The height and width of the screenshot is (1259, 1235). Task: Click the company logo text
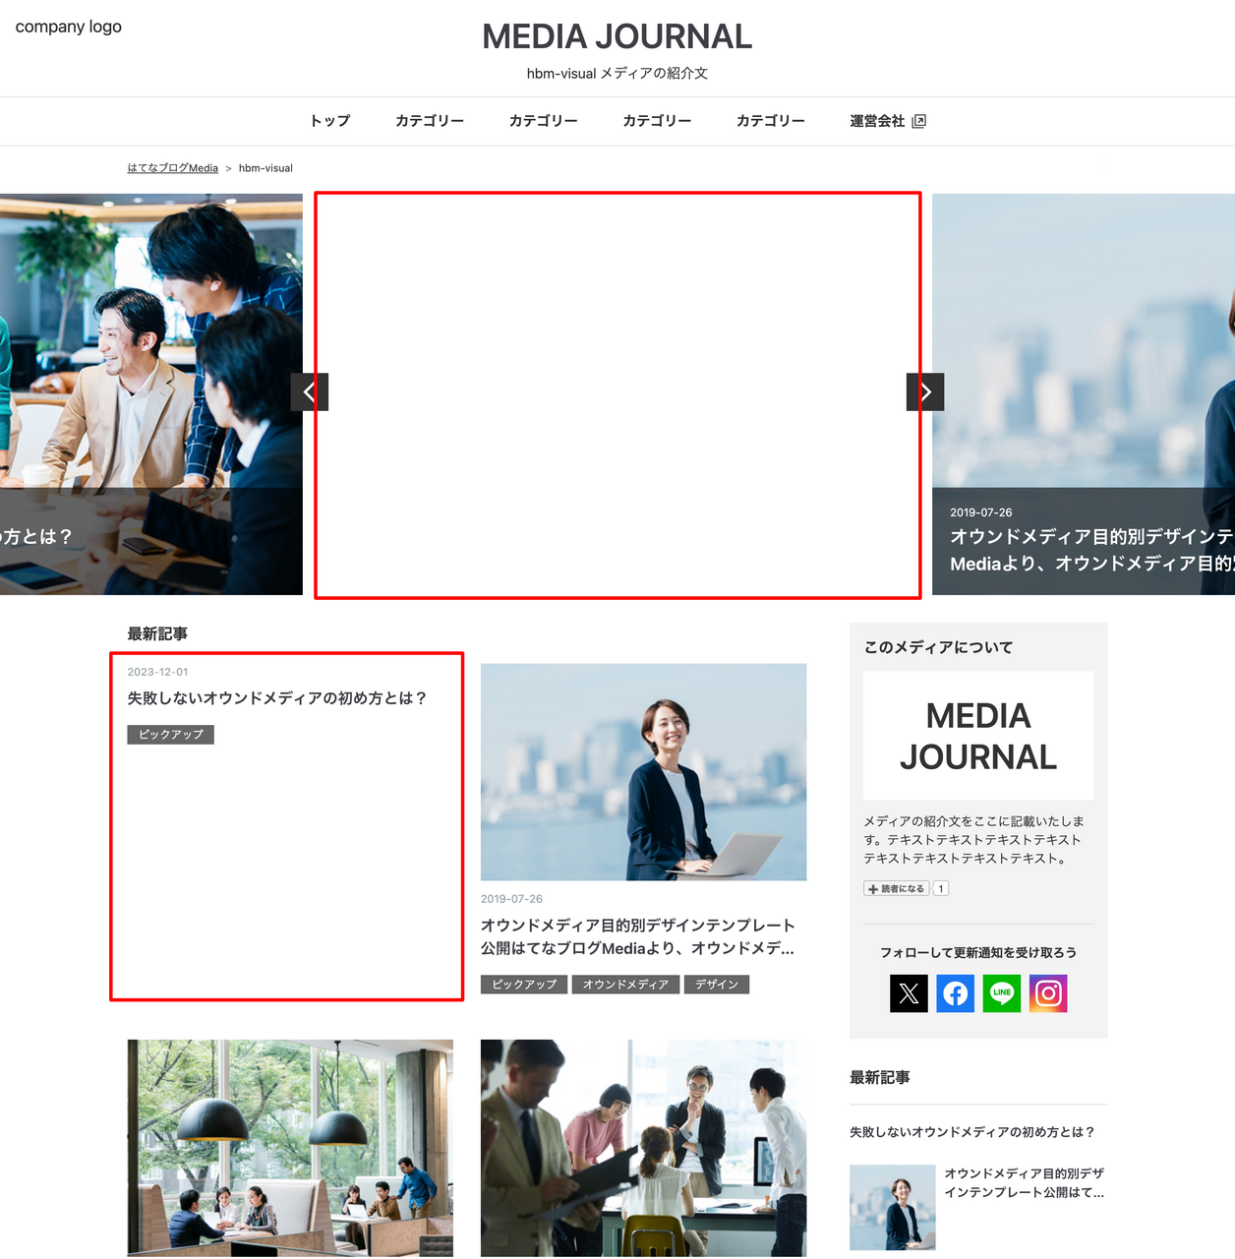69,27
